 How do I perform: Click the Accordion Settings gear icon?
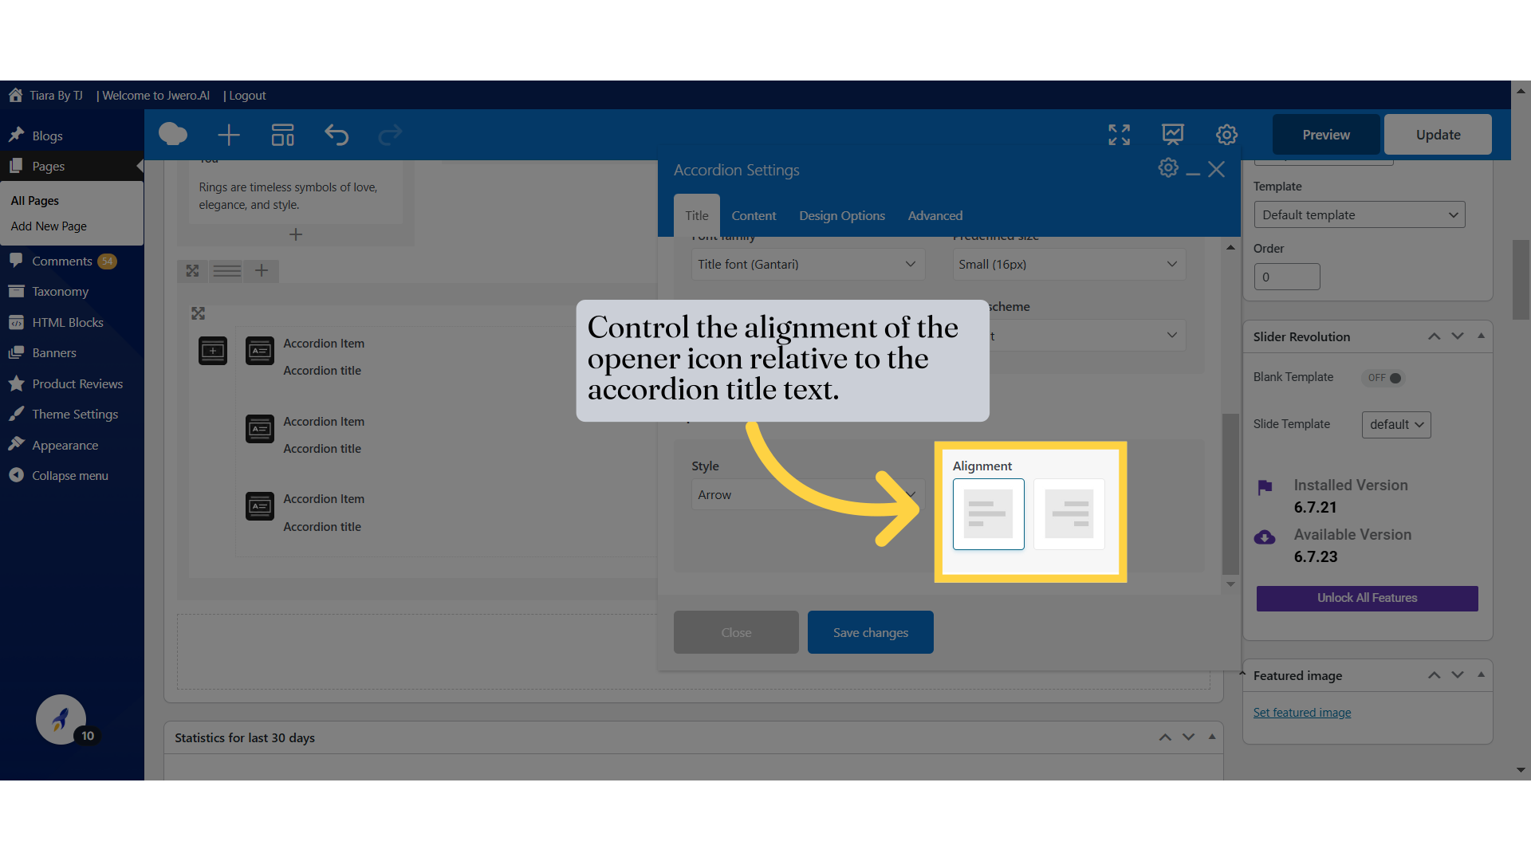tap(1167, 168)
